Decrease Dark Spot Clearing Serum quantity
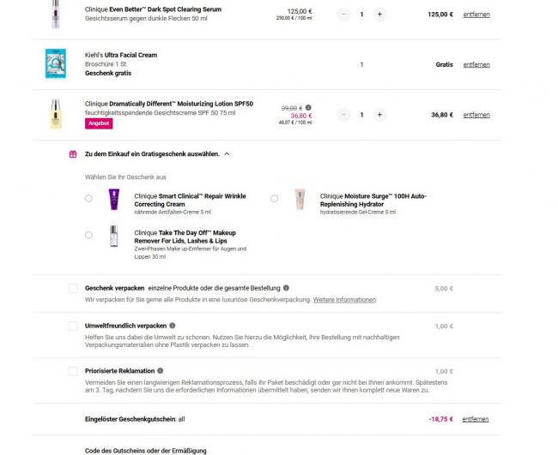This screenshot has height=455, width=558. [x=343, y=15]
